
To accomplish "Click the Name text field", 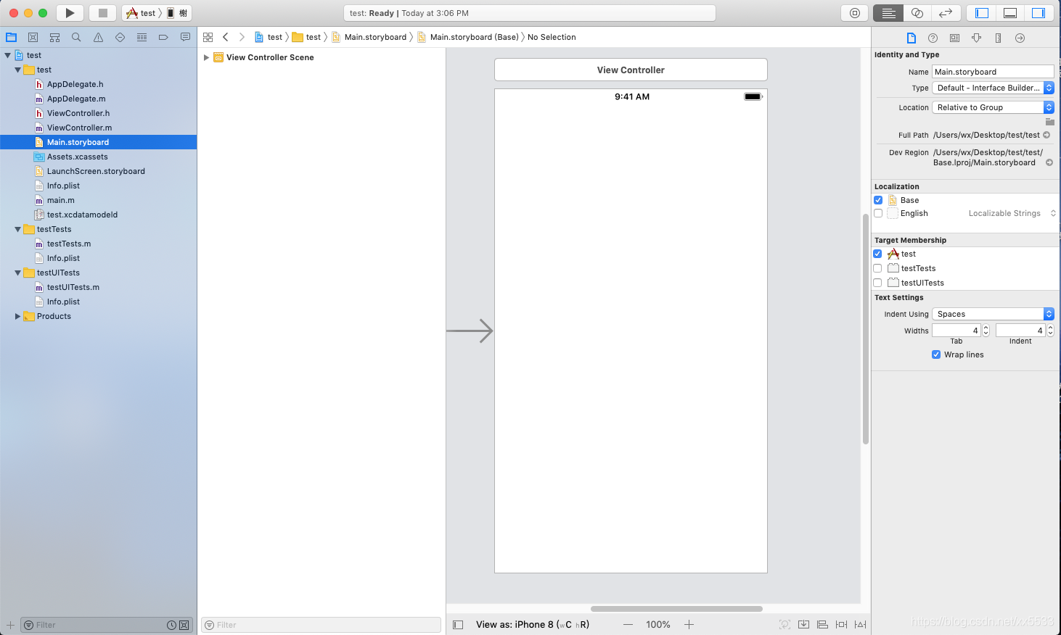I will [x=993, y=71].
